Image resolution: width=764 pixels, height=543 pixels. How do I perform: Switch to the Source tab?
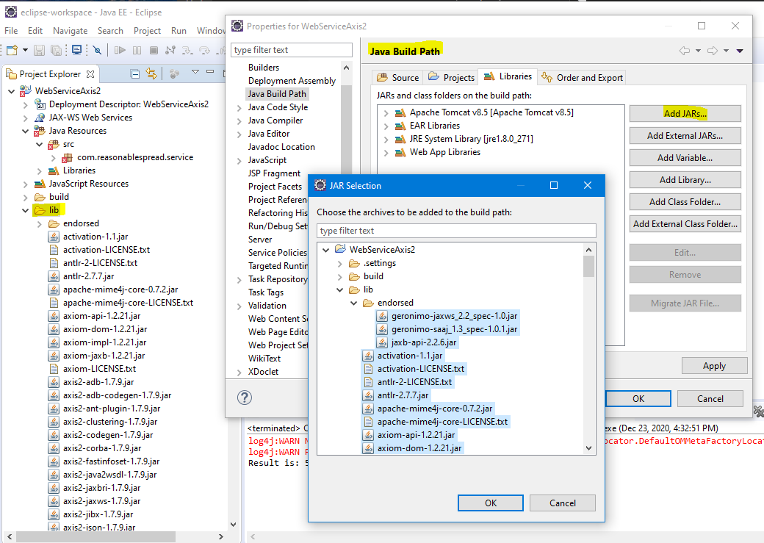[397, 77]
